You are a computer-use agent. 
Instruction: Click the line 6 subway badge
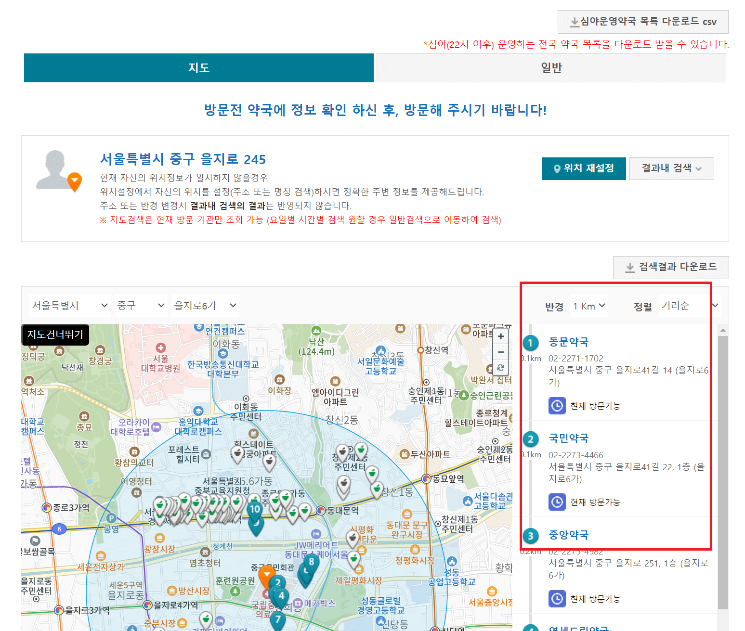tap(59, 529)
